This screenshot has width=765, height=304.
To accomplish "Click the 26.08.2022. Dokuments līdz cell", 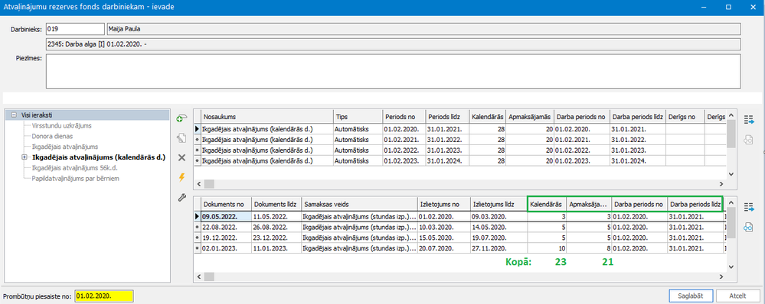I will click(276, 227).
